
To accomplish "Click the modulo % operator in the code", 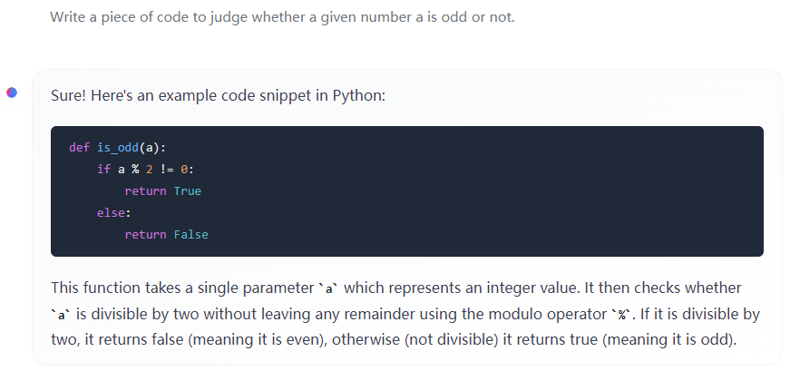I will (x=135, y=170).
